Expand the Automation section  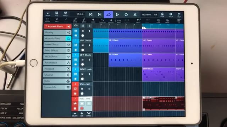[57, 63]
